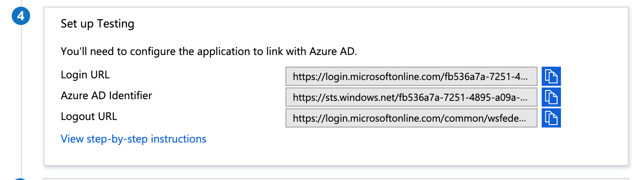Select the Azure AD Identifier field
The height and width of the screenshot is (180, 643).
point(411,97)
